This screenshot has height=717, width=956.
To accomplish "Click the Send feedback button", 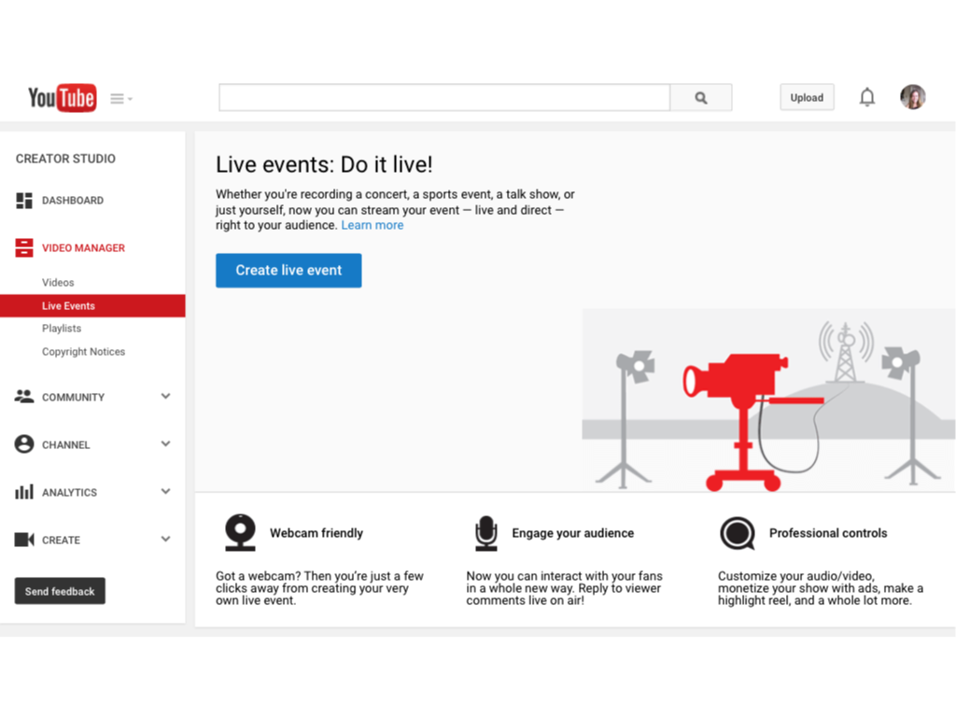I will (60, 591).
